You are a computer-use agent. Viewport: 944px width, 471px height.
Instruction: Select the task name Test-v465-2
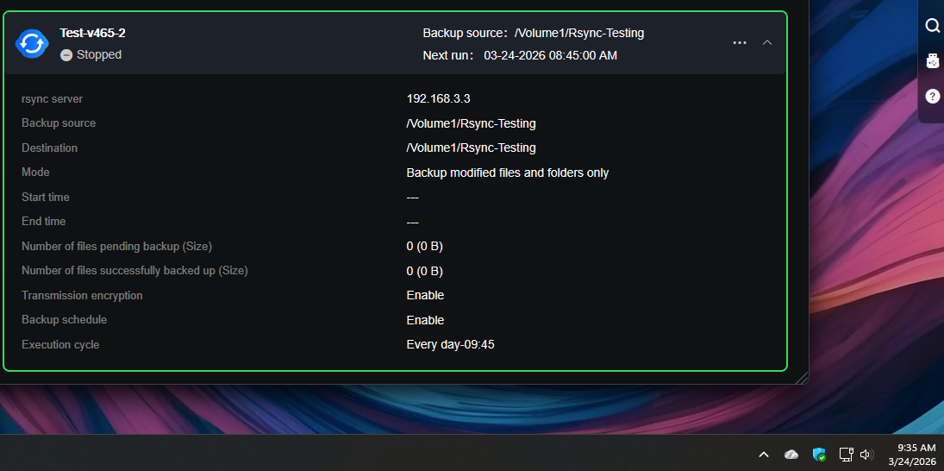pyautogui.click(x=92, y=33)
